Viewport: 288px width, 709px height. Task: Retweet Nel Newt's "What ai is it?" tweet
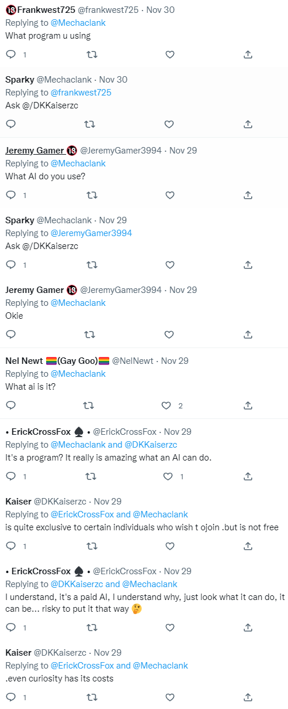(91, 405)
